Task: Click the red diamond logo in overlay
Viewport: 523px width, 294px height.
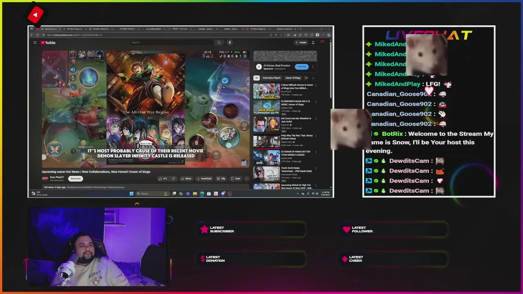Action: (x=36, y=15)
